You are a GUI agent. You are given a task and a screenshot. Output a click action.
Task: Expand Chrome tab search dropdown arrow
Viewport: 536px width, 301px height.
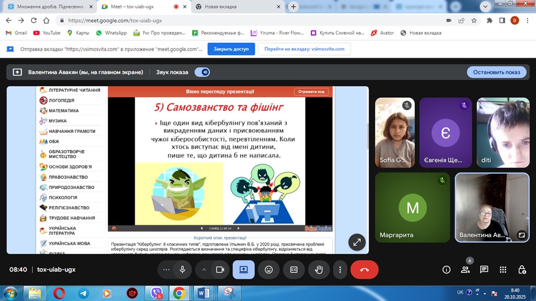[x=485, y=7]
